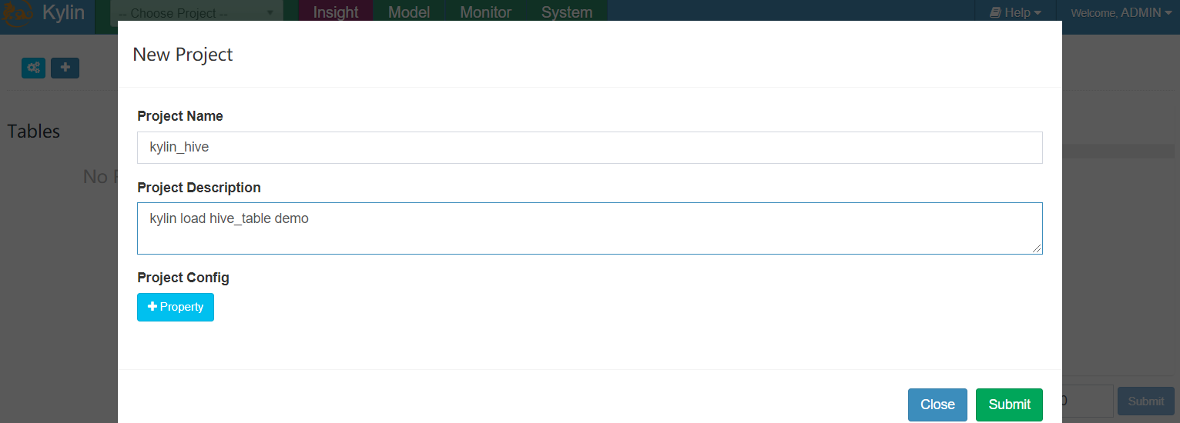Click the Project Config label
The image size is (1180, 423).
click(183, 278)
